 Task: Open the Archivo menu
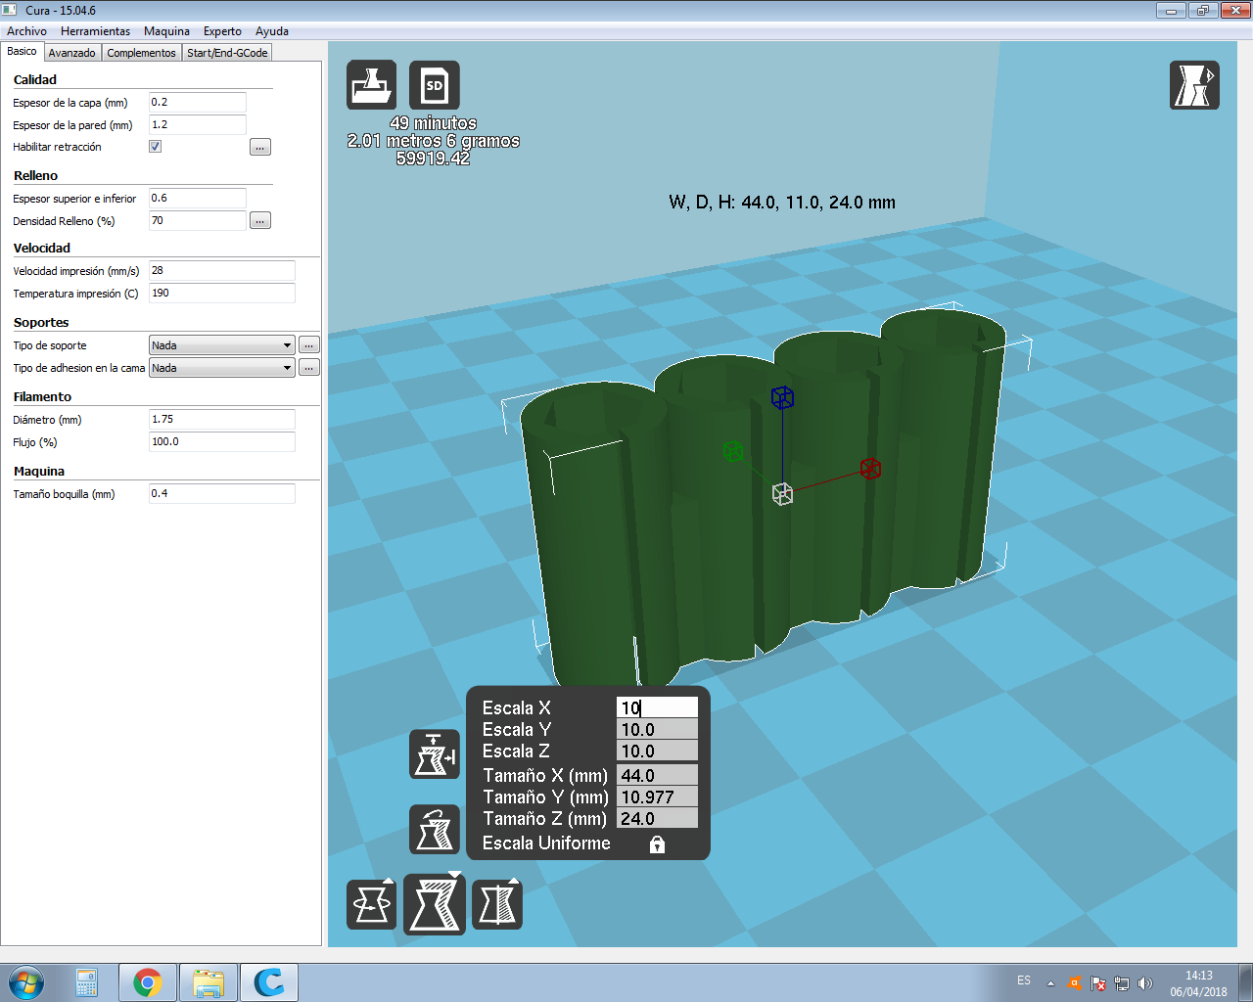click(26, 31)
